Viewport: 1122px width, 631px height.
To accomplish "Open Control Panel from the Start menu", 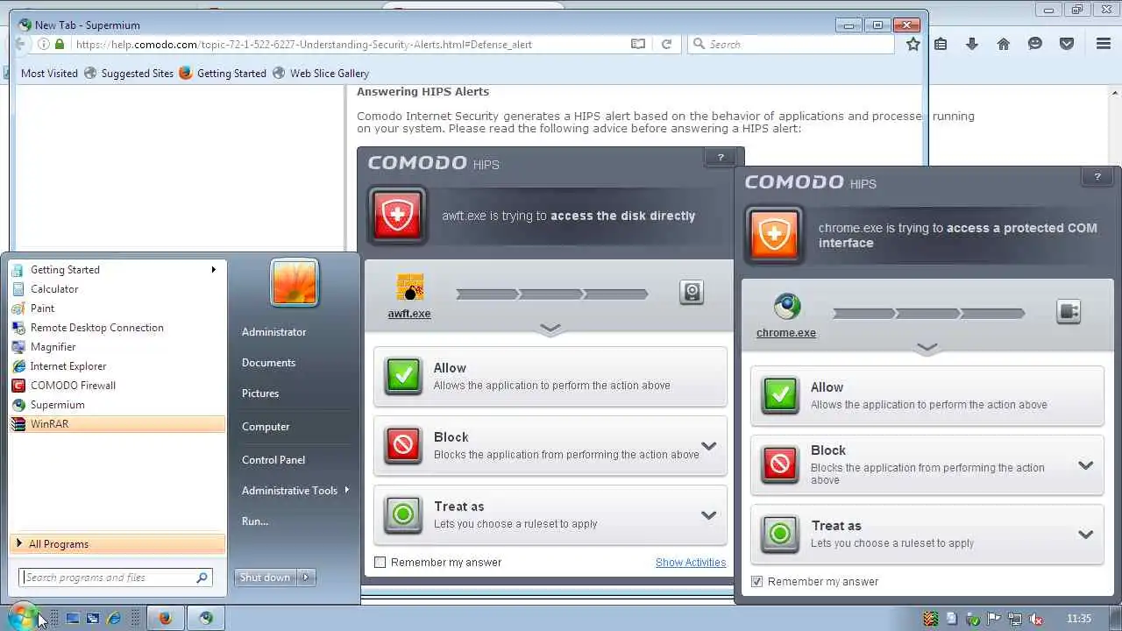I will coord(273,460).
